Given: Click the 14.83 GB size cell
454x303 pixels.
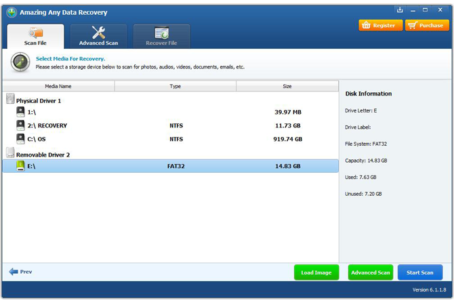Looking at the screenshot, I should 288,166.
